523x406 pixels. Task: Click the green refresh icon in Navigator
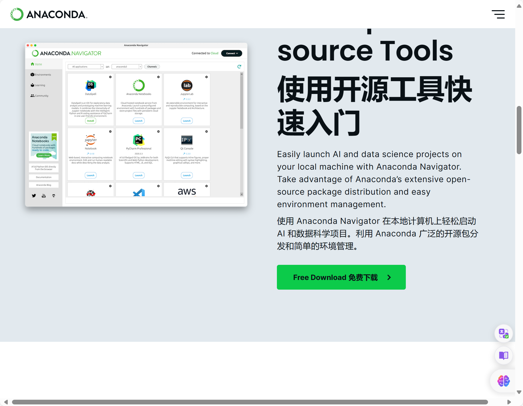click(x=239, y=67)
